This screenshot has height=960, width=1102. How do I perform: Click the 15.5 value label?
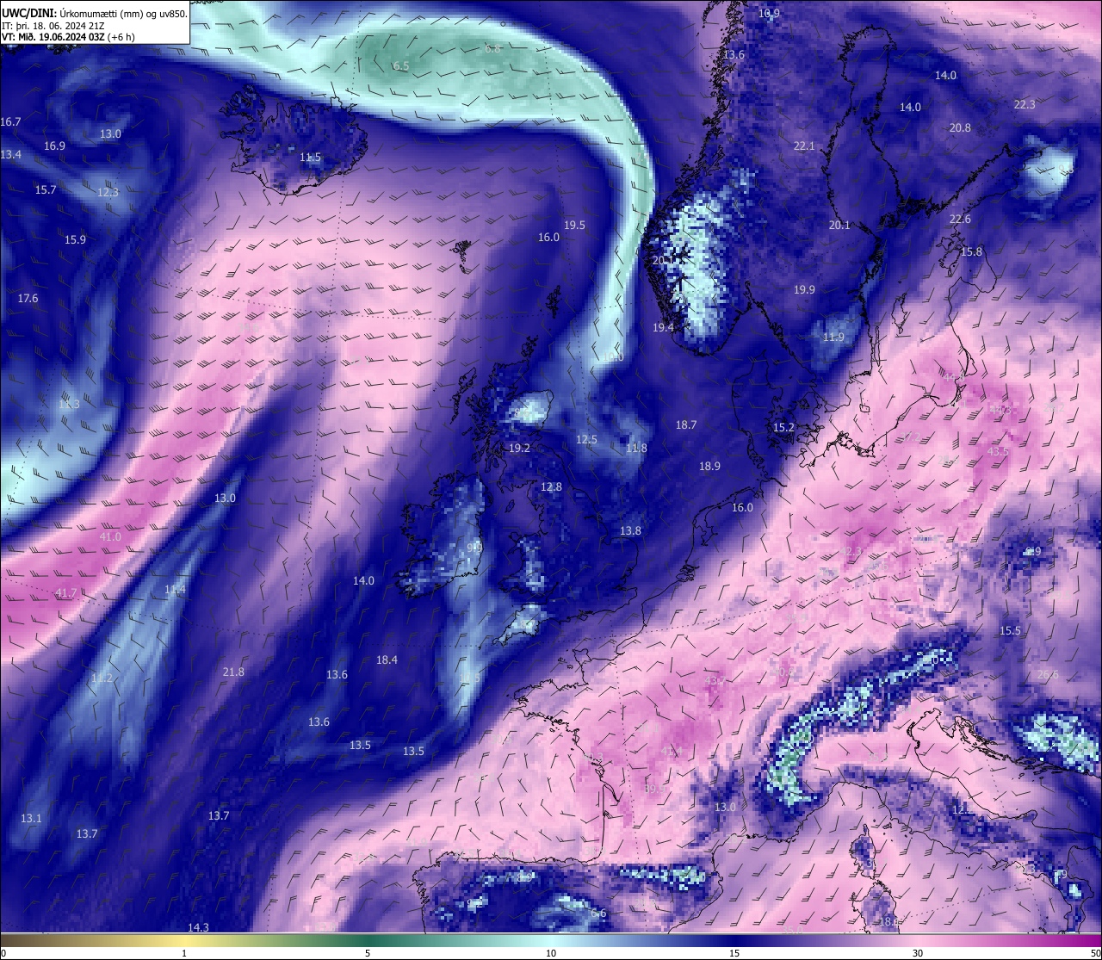coord(1010,630)
